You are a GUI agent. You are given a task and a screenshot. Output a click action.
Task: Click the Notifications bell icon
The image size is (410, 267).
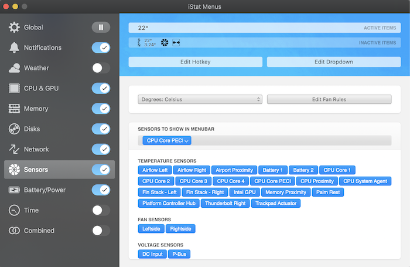pyautogui.click(x=14, y=48)
